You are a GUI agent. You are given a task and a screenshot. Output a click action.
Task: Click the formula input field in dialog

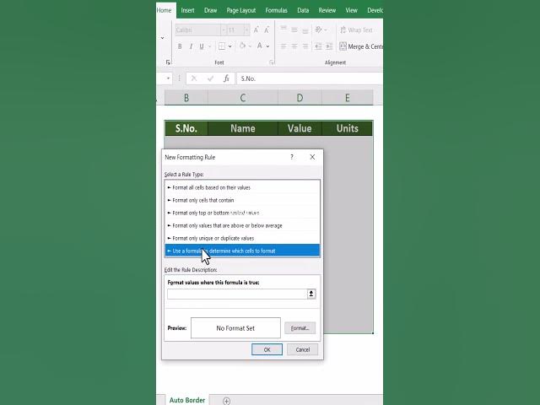pyautogui.click(x=237, y=294)
